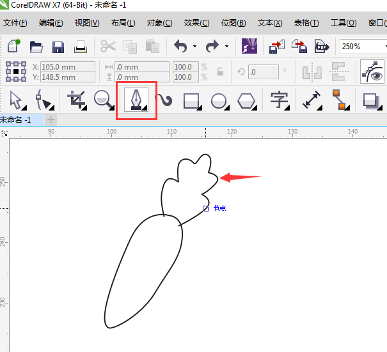
Task: Click the vertical scale percent field
Action: click(x=186, y=77)
